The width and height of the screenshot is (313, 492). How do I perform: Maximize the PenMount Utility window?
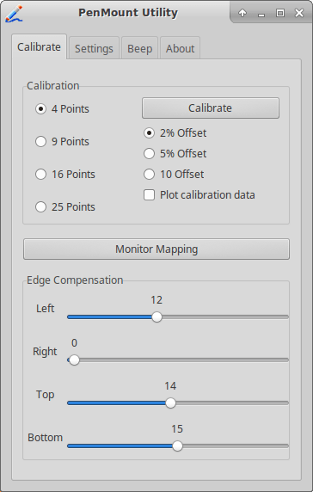tap(280, 13)
